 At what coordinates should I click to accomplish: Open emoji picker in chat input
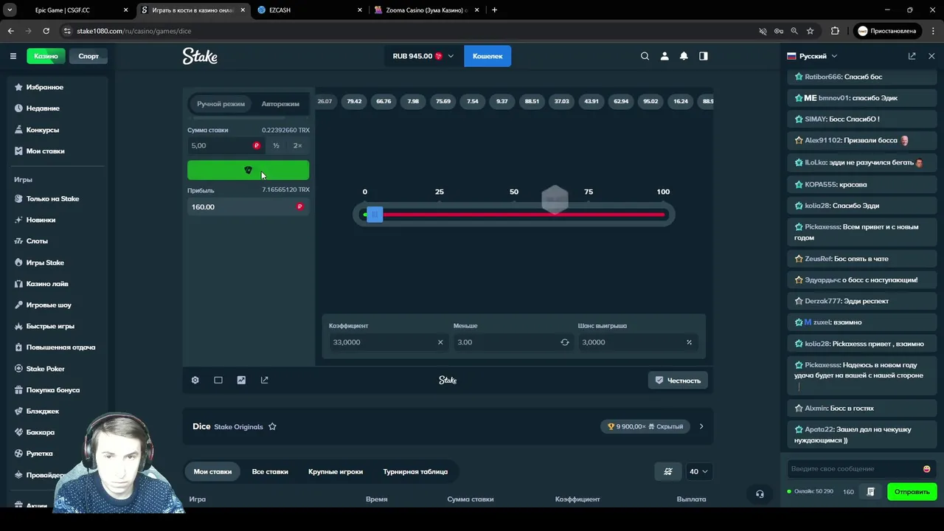coord(926,469)
